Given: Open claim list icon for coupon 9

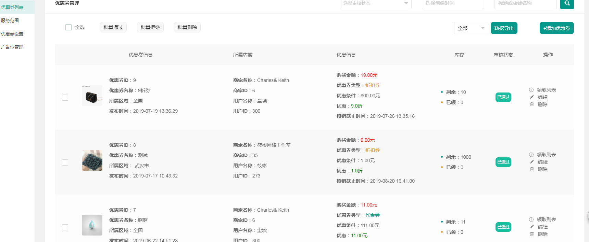Looking at the screenshot, I should coord(531,90).
